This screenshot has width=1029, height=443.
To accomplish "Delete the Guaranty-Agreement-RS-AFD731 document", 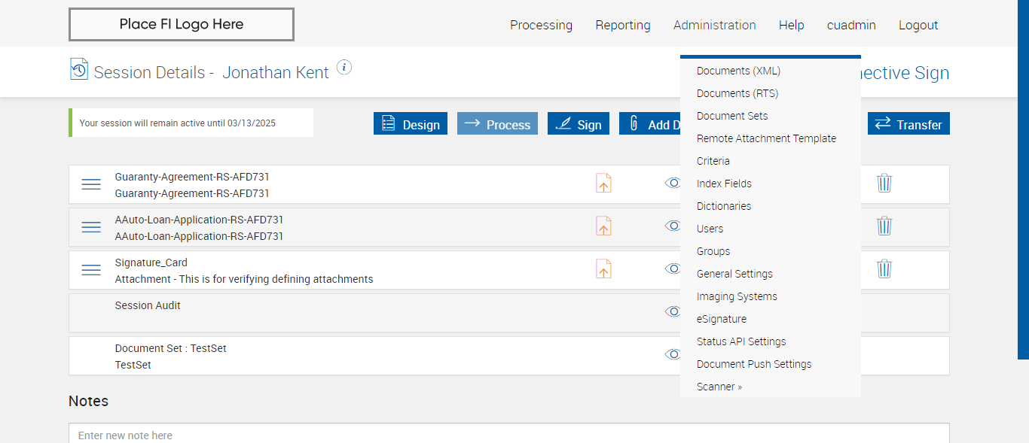I will [x=884, y=184].
